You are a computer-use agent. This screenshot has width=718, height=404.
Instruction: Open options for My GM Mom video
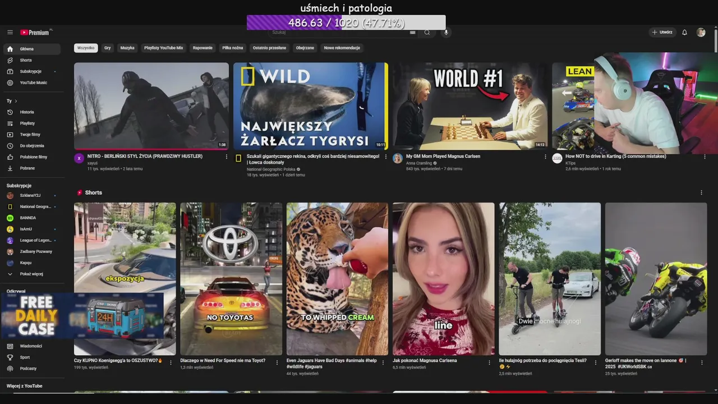pos(545,157)
